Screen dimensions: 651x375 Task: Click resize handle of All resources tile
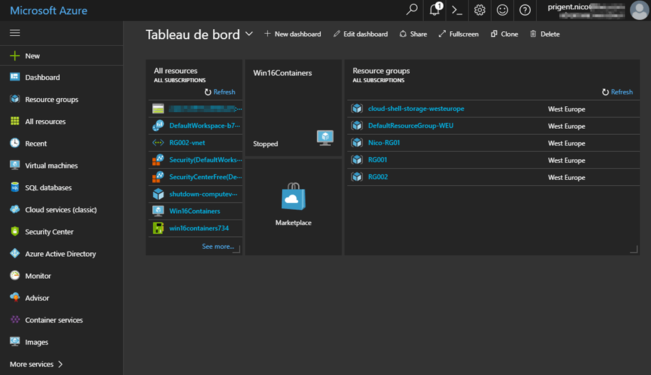pos(236,249)
